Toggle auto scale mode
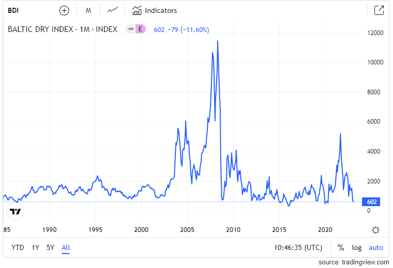The width and height of the screenshot is (393, 268). coord(376,248)
